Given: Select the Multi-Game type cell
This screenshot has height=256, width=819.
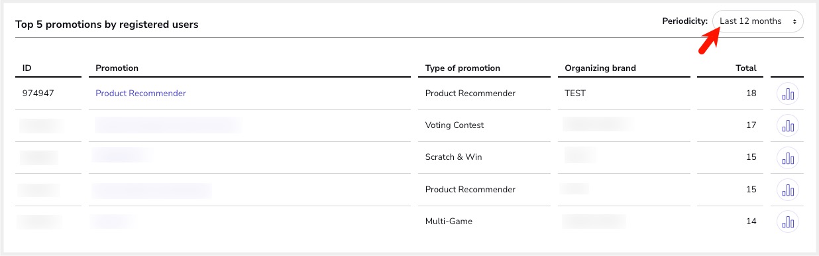Looking at the screenshot, I should click(449, 222).
